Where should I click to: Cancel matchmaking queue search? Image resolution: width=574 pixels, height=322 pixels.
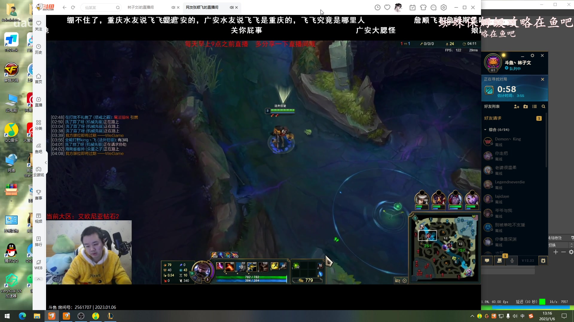pyautogui.click(x=542, y=79)
